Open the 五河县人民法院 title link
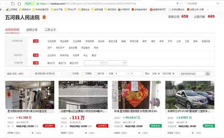Screen dimensions: 224x138 tap(22, 17)
